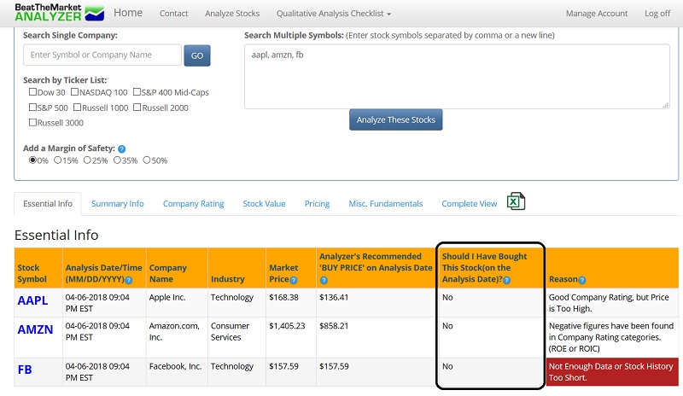The width and height of the screenshot is (683, 396).
Task: Click the Good Company Rating reason cell
Action: pyautogui.click(x=612, y=302)
